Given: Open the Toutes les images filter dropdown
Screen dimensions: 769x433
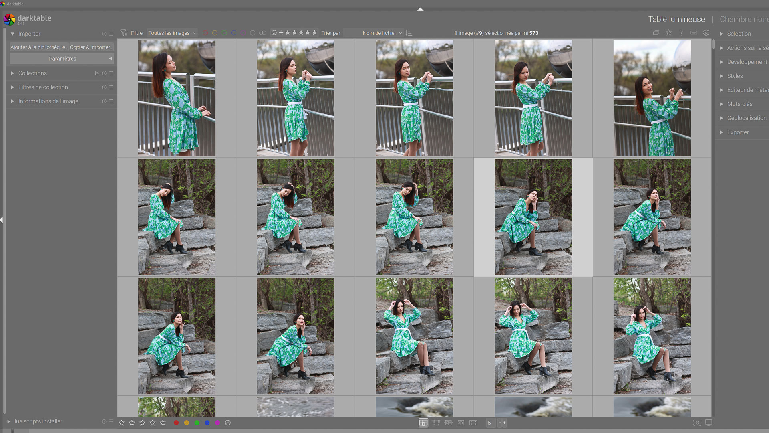Looking at the screenshot, I should click(172, 33).
